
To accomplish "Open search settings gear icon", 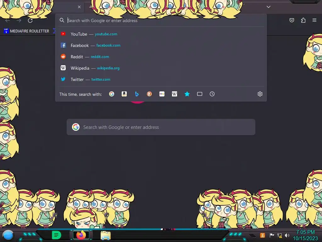I will tap(260, 94).
